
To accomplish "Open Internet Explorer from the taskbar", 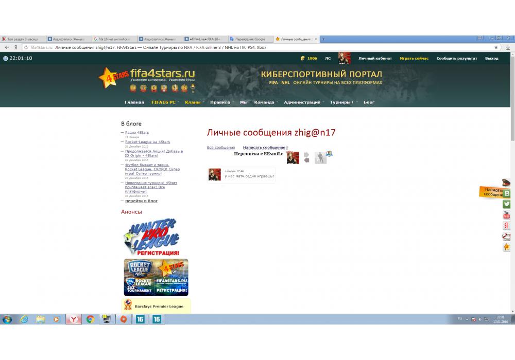I will (x=24, y=319).
